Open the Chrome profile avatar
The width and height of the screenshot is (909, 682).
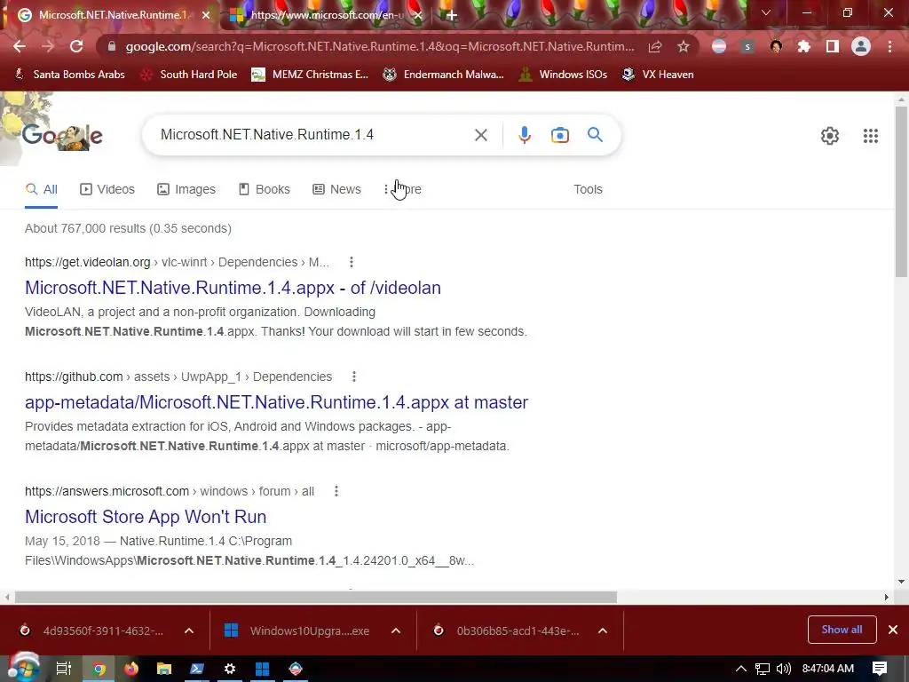[x=861, y=46]
